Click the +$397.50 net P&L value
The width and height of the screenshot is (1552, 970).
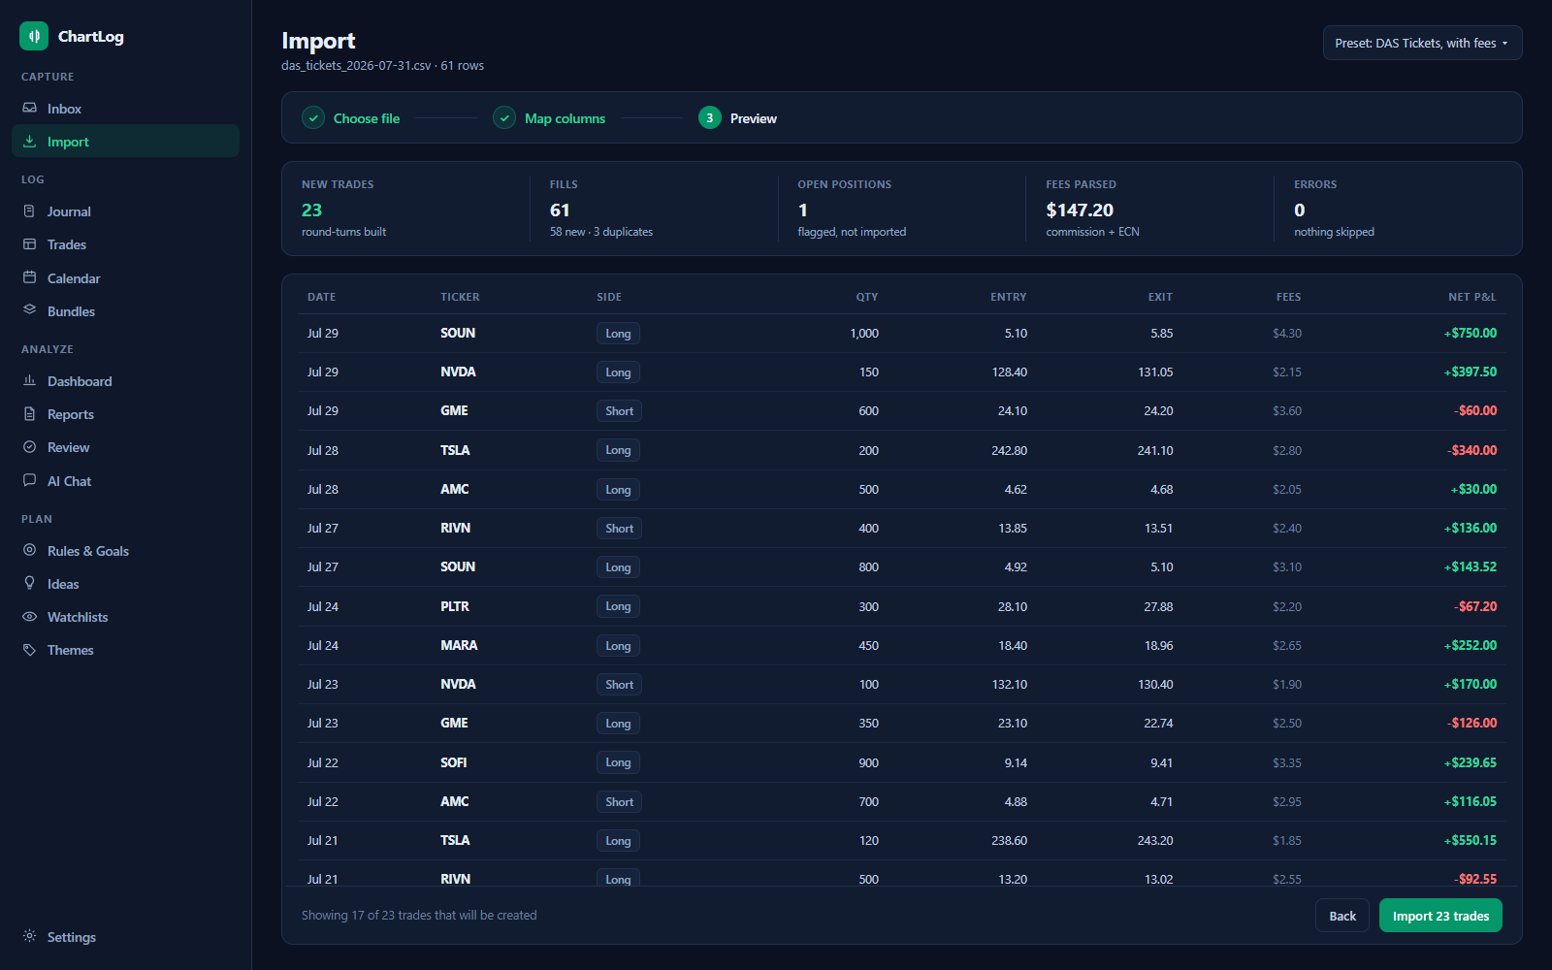coord(1470,372)
